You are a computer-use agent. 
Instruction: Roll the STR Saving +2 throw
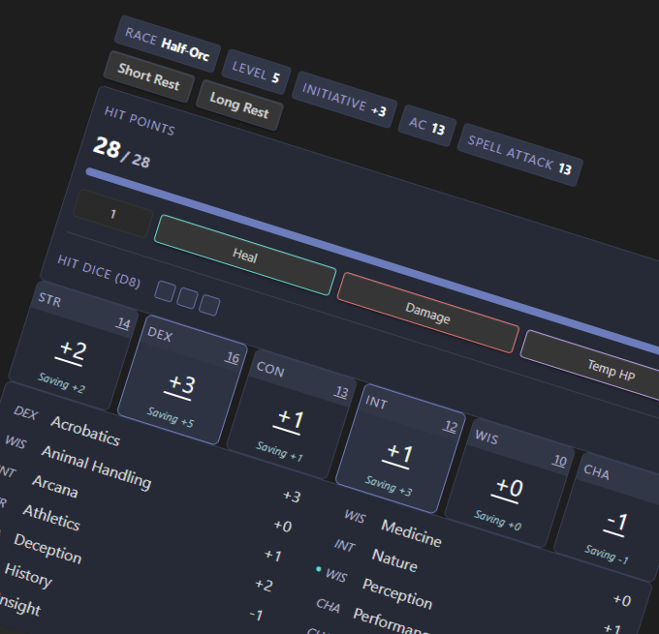61,383
